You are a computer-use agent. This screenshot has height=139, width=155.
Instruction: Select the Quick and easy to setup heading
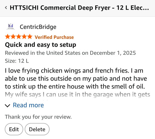click(x=41, y=45)
